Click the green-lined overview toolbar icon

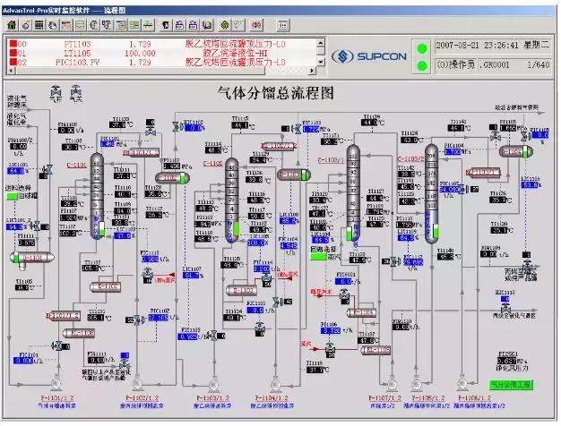click(80, 25)
